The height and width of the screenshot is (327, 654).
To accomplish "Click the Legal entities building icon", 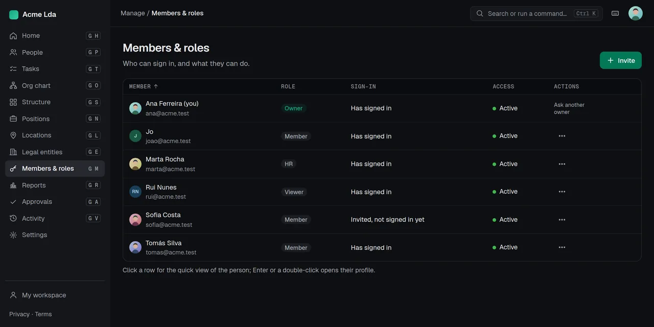I will (x=13, y=152).
